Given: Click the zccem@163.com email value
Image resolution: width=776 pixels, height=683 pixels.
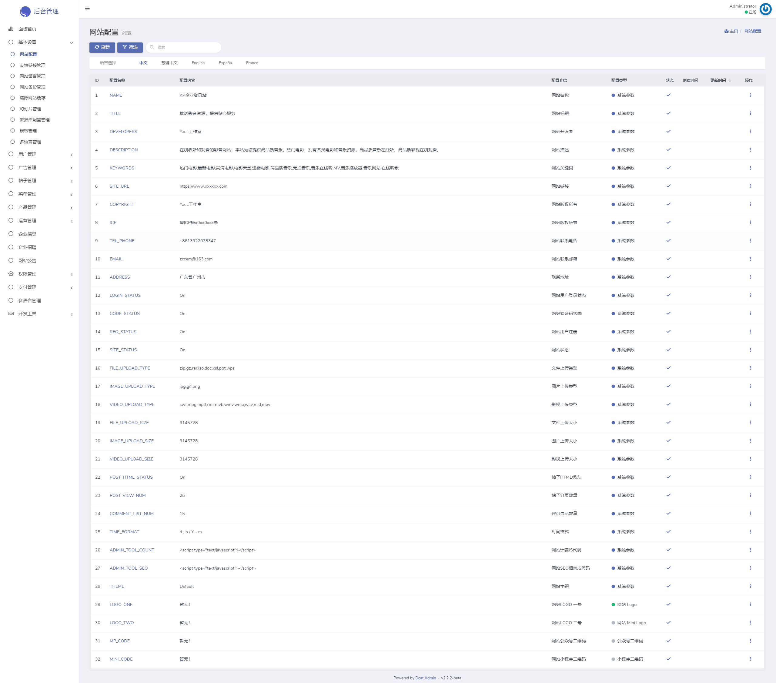Looking at the screenshot, I should (196, 259).
